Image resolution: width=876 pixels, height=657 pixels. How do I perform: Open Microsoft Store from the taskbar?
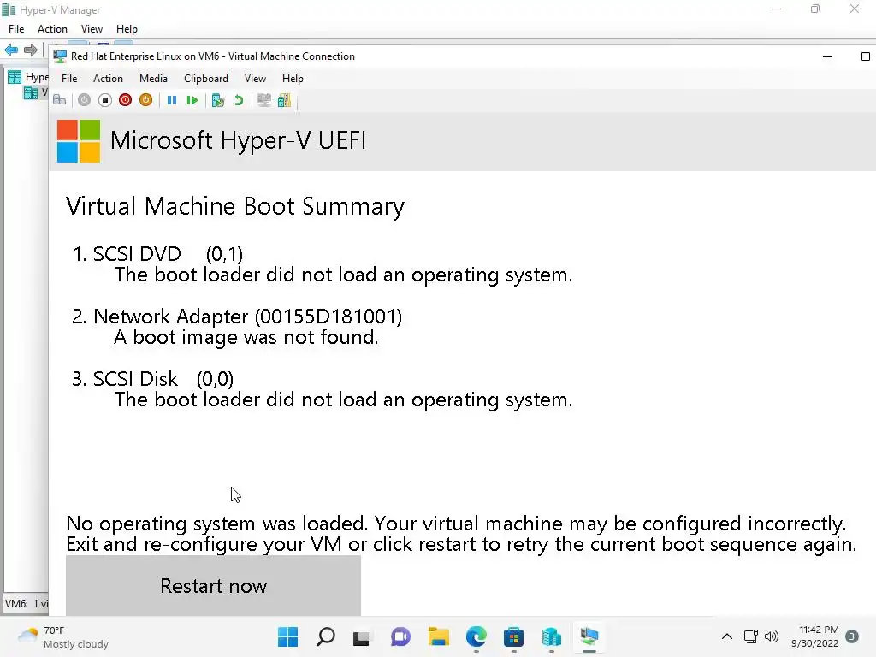click(x=513, y=636)
